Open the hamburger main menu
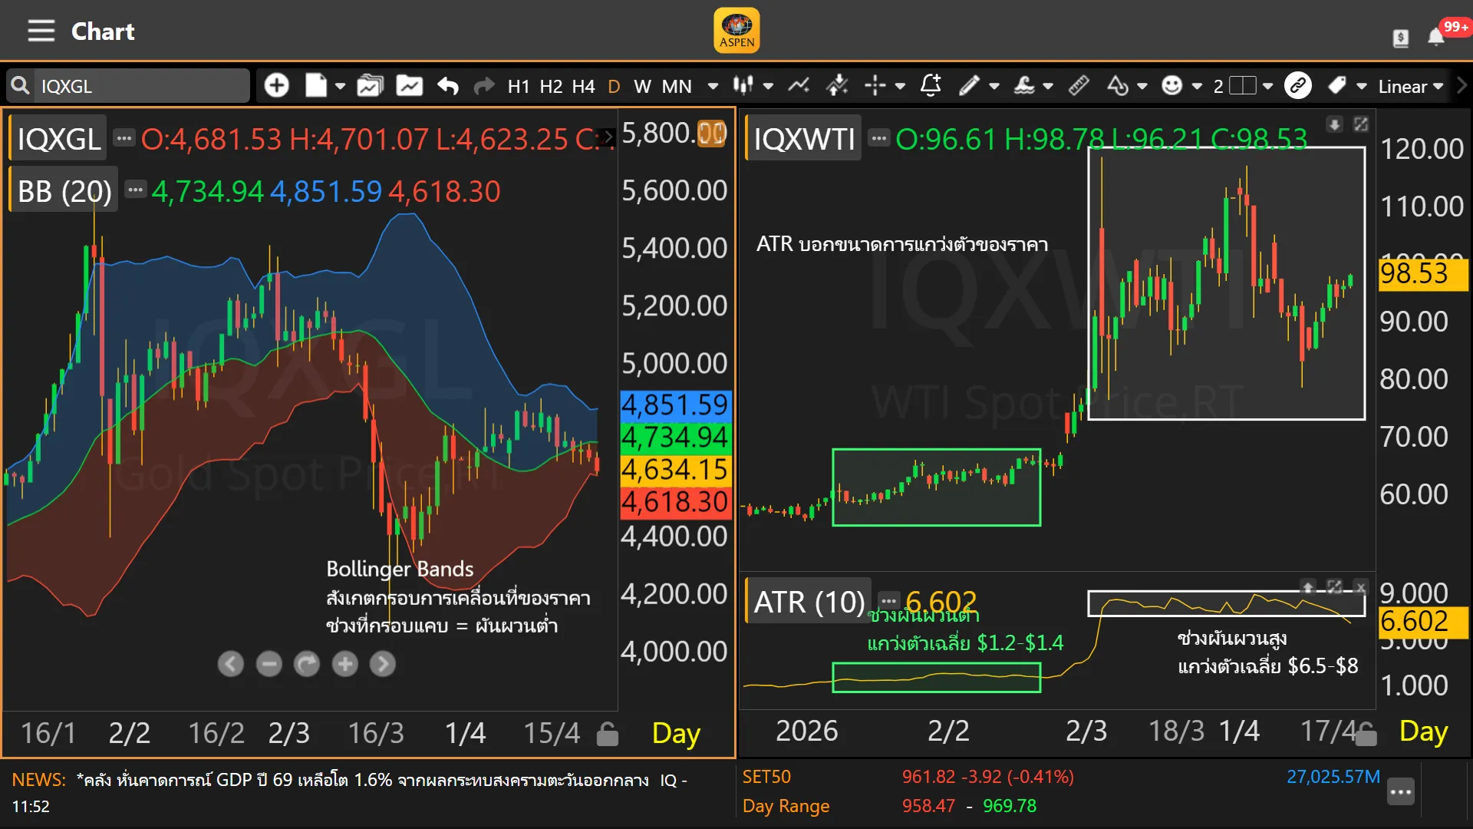This screenshot has height=829, width=1473. (41, 31)
